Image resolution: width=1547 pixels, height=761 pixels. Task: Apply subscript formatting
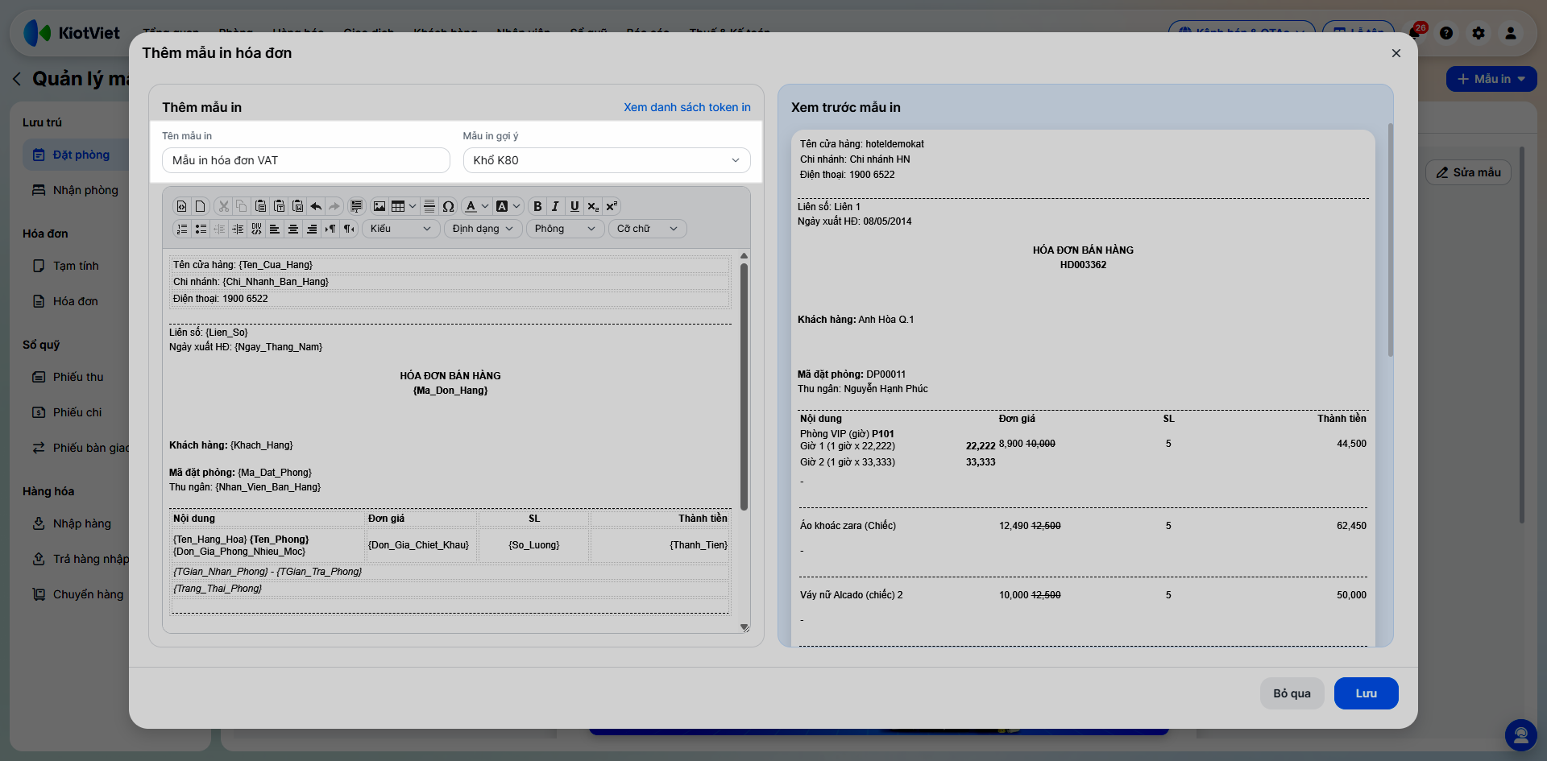(593, 206)
